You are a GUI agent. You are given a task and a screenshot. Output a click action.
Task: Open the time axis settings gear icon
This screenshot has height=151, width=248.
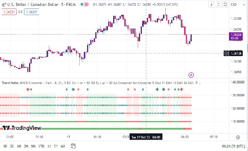(x=238, y=137)
